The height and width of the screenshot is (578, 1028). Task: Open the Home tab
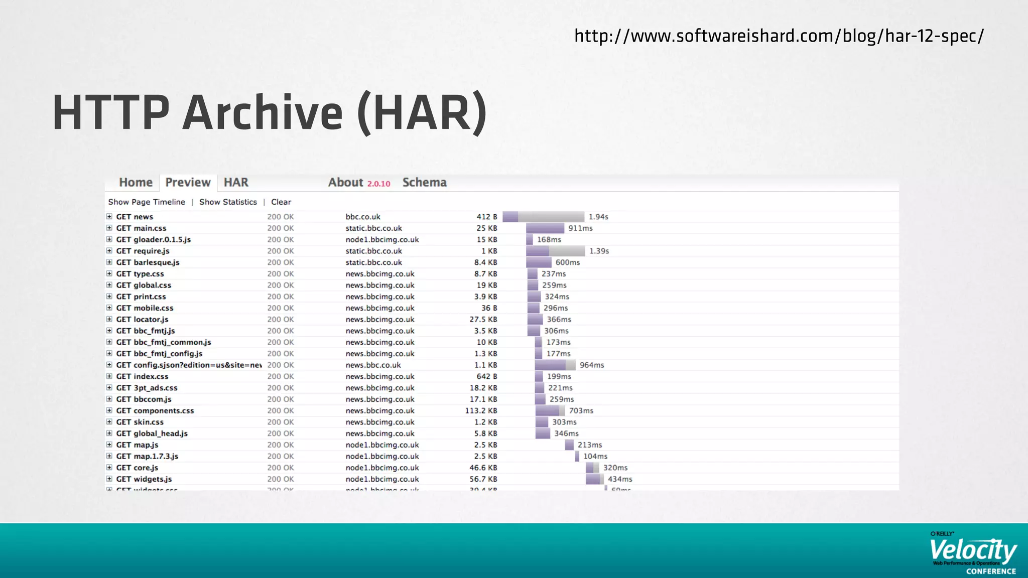pyautogui.click(x=136, y=183)
